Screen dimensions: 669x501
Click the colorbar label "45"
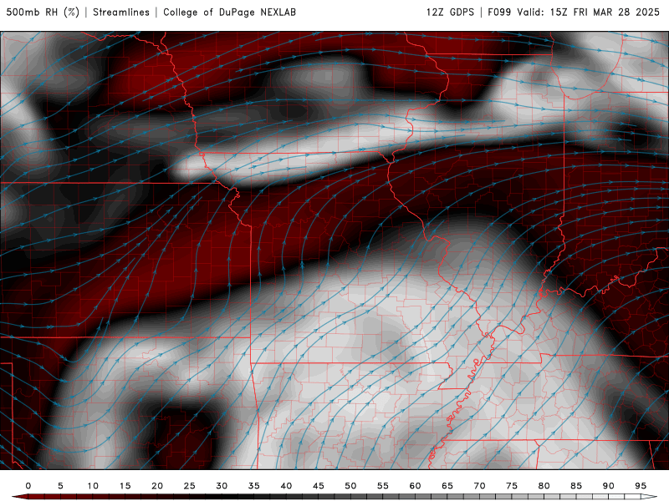point(319,486)
